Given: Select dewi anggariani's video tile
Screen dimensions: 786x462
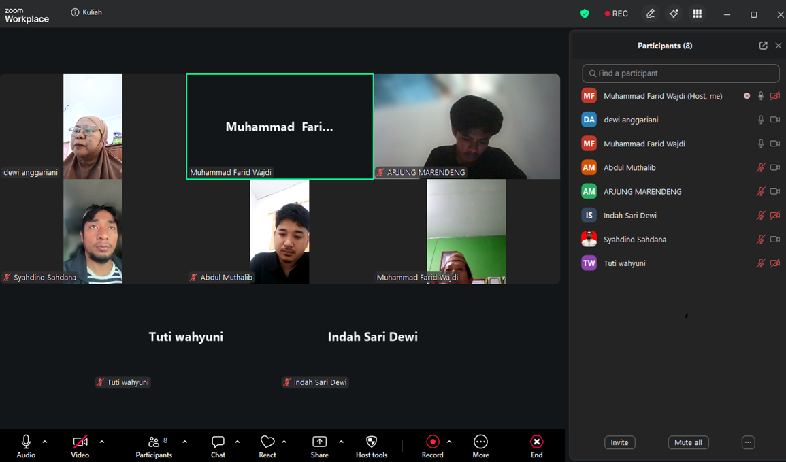Looking at the screenshot, I should [93, 127].
